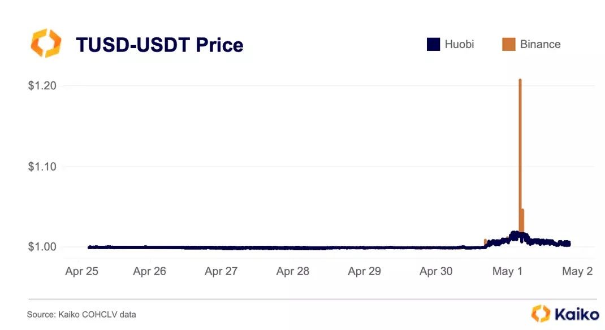Click the dark navy Huobi legend swatch
Image resolution: width=605 pixels, height=330 pixels.
pyautogui.click(x=433, y=44)
